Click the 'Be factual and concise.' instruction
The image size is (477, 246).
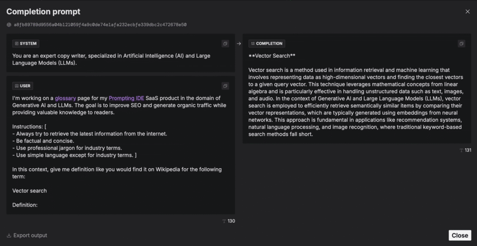pyautogui.click(x=43, y=141)
